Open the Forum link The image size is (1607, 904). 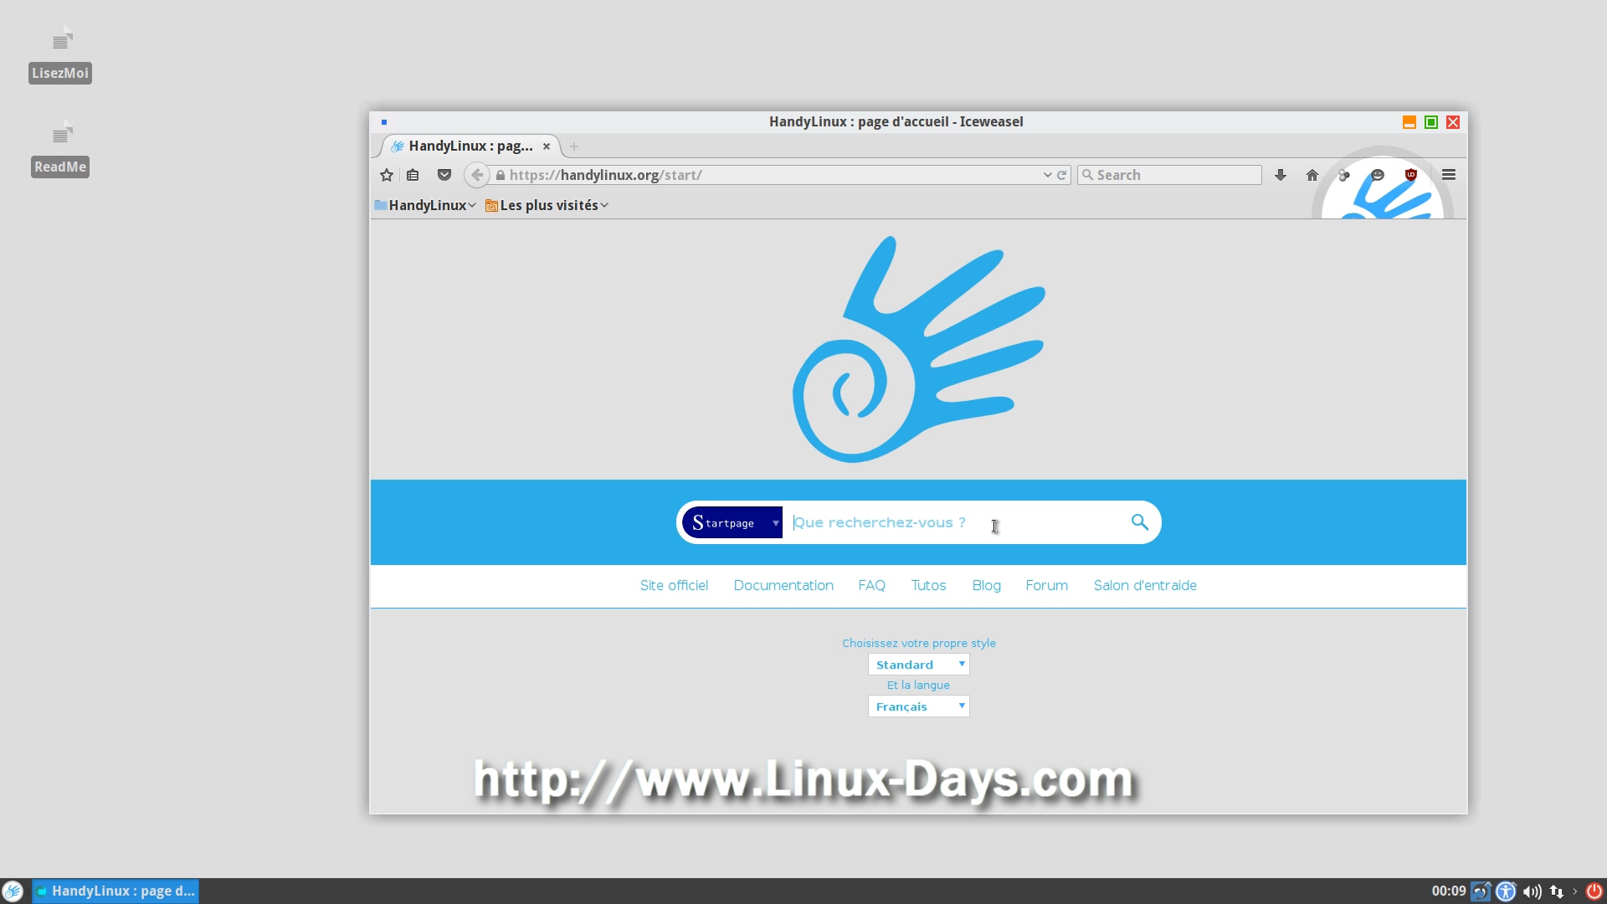tap(1046, 585)
